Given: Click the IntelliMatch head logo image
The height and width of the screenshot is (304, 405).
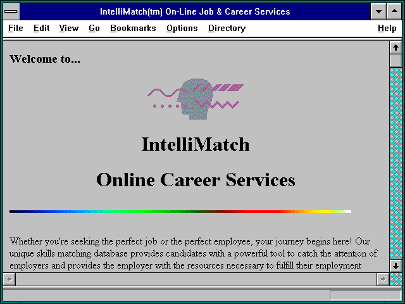Looking at the screenshot, I should 196,99.
